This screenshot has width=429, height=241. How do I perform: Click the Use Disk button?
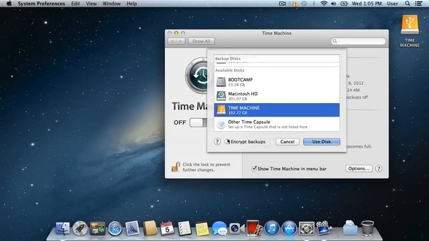(322, 141)
